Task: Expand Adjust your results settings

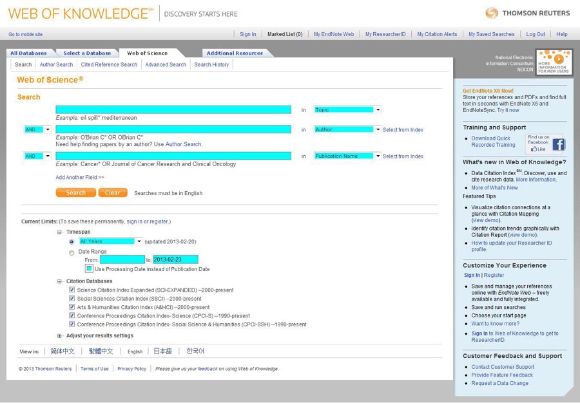Action: [x=60, y=336]
